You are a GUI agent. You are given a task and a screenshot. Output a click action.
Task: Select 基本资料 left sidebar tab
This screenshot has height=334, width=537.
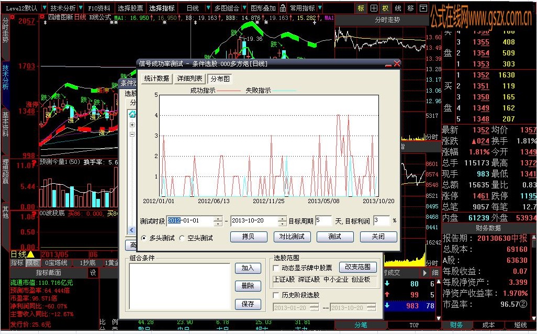pos(5,124)
